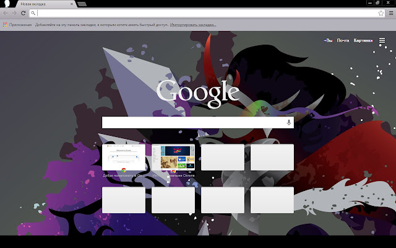The width and height of the screenshot is (396, 248).
Task: Restore down the Chrome window
Action: pyautogui.click(x=377, y=2)
